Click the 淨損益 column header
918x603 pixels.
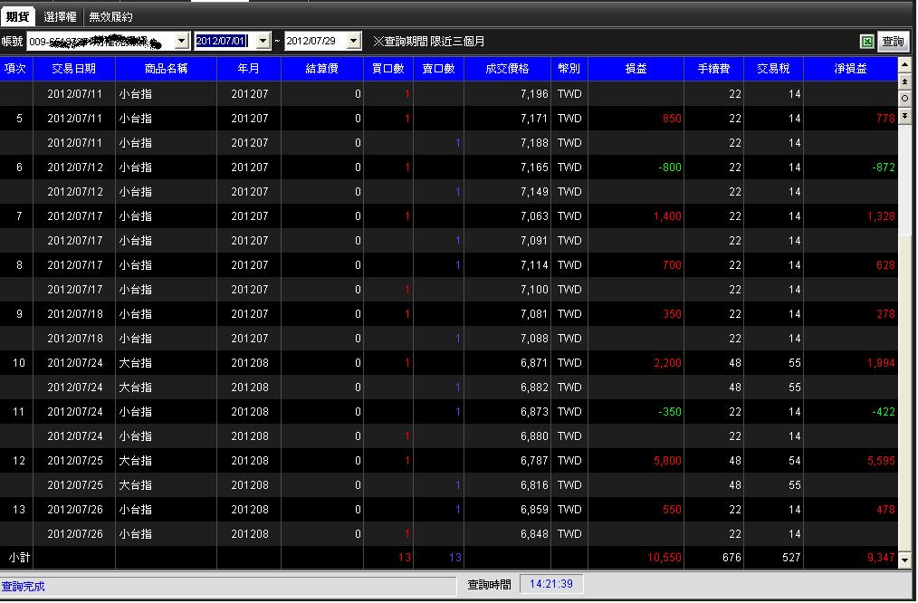[850, 69]
